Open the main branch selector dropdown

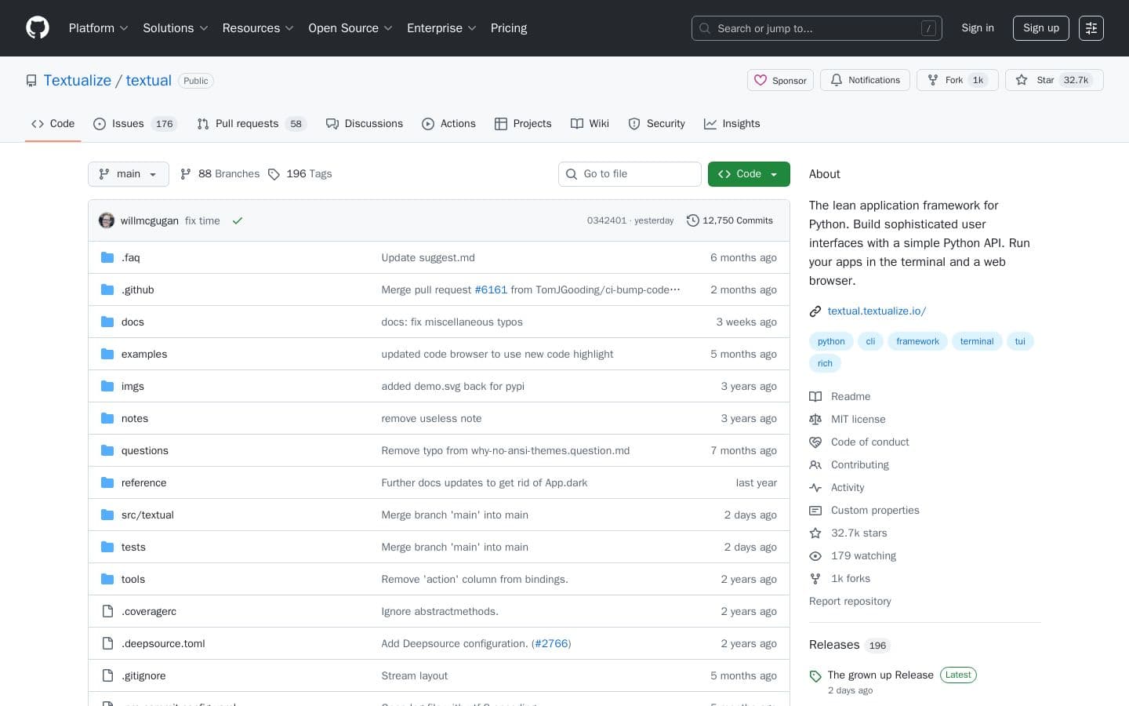coord(128,173)
